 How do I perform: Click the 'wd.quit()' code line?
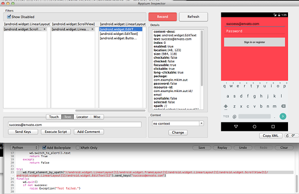pos(30,182)
